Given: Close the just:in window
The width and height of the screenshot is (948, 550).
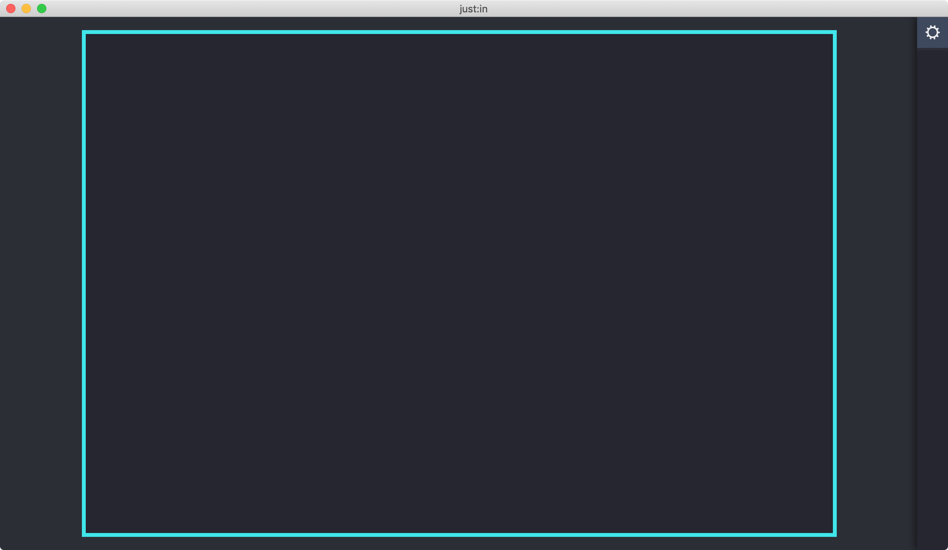Looking at the screenshot, I should point(11,8).
